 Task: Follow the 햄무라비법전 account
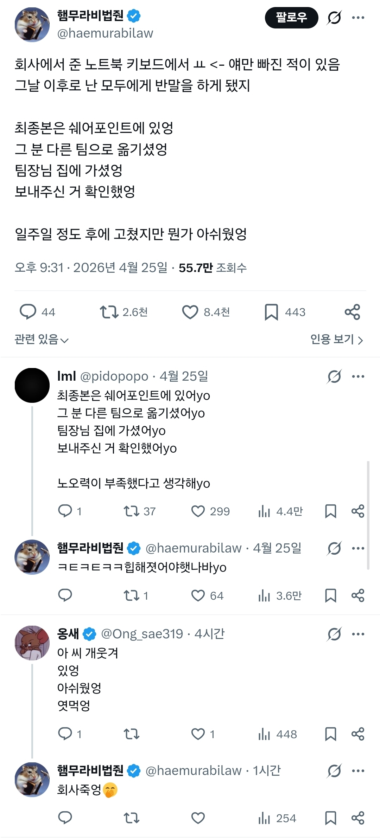[x=291, y=18]
